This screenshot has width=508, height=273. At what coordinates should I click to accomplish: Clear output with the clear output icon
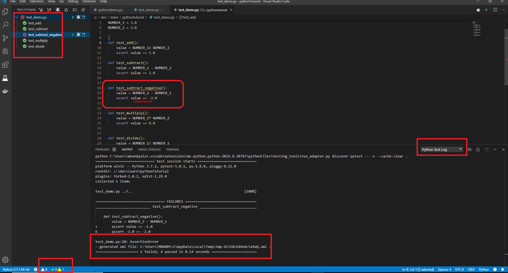470,149
